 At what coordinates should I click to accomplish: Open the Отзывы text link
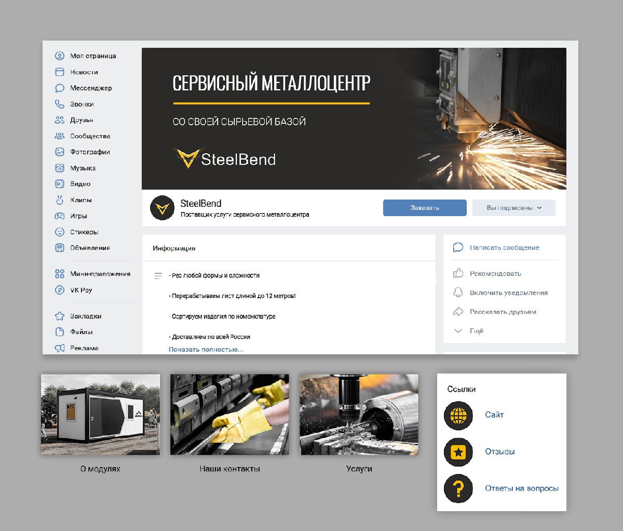pos(500,452)
